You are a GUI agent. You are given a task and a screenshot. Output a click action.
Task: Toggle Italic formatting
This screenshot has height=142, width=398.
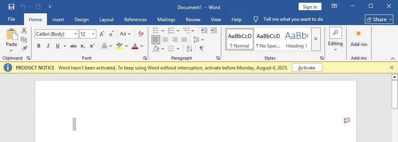point(48,46)
